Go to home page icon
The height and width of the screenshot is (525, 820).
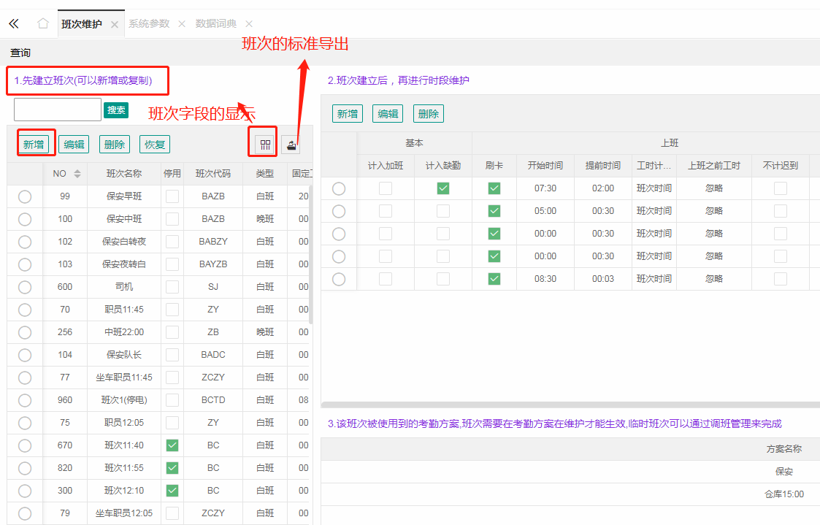[43, 23]
